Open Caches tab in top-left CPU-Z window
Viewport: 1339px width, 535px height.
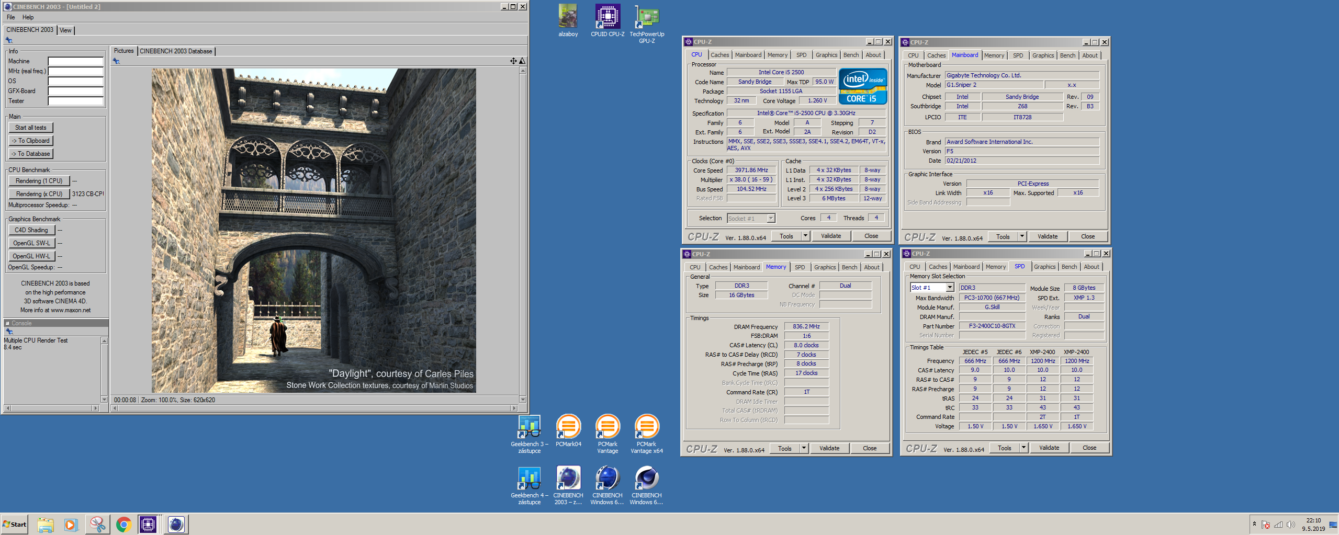click(x=719, y=55)
